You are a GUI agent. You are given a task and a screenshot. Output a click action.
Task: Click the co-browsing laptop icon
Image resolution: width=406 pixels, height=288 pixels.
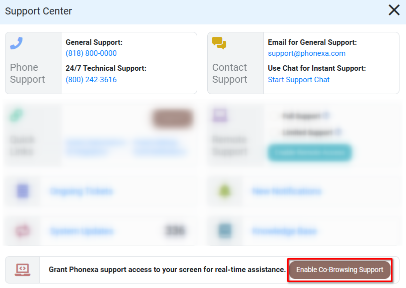(x=22, y=270)
